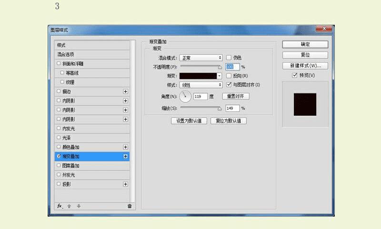Click the opacity field showing 100
The image size is (381, 229).
[x=232, y=67]
